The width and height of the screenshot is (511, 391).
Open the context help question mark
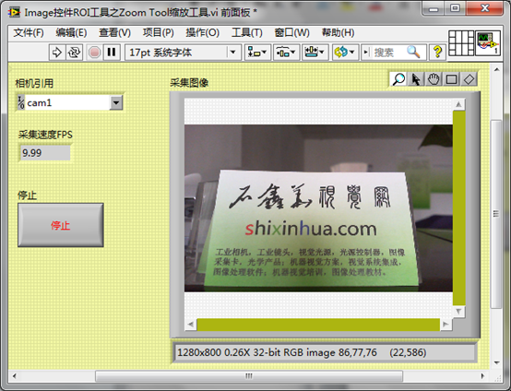[x=437, y=53]
